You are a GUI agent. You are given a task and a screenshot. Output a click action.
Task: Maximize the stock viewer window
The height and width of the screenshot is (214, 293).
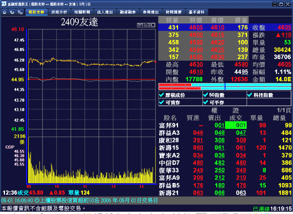tap(281, 4)
